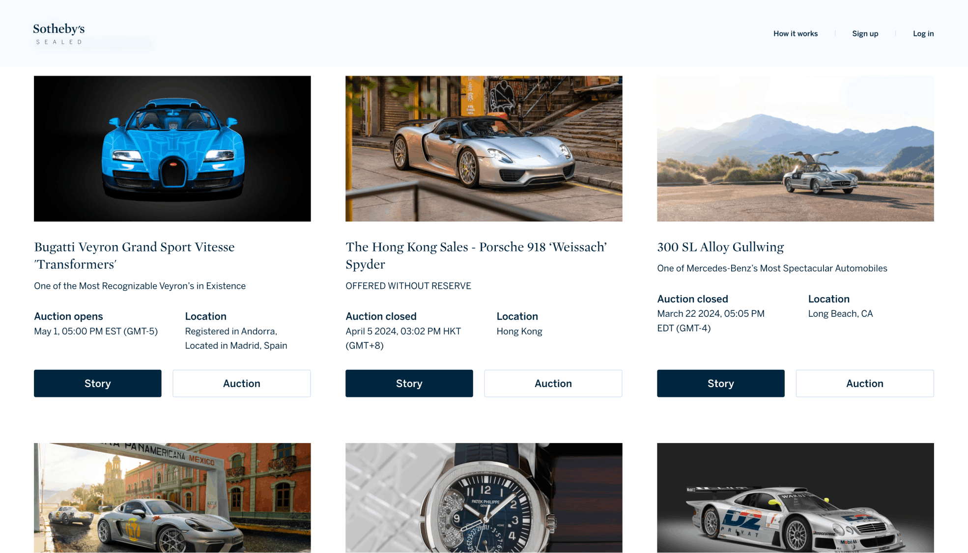Image resolution: width=968 pixels, height=553 pixels.
Task: Show the Story for the 300 SL Gullwing
Action: click(721, 384)
